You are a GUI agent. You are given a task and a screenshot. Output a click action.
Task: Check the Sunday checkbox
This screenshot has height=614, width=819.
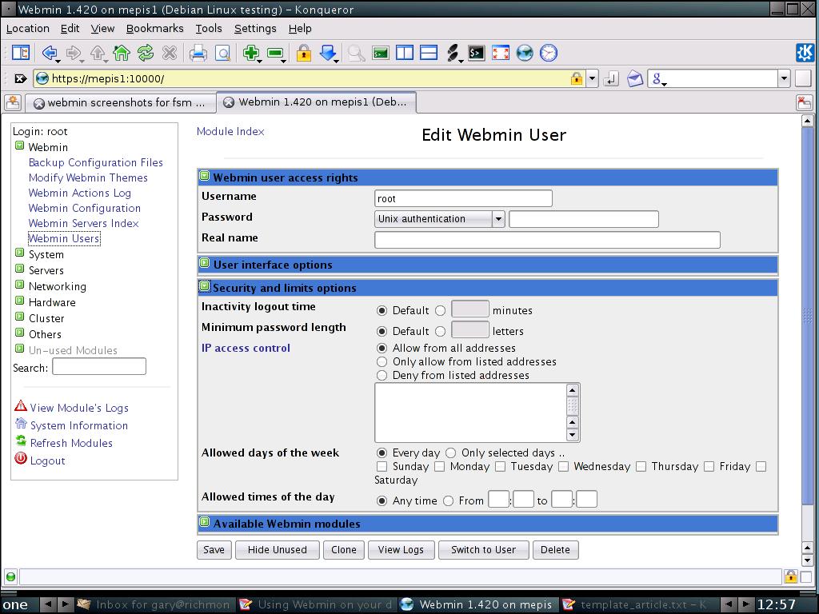pyautogui.click(x=382, y=466)
